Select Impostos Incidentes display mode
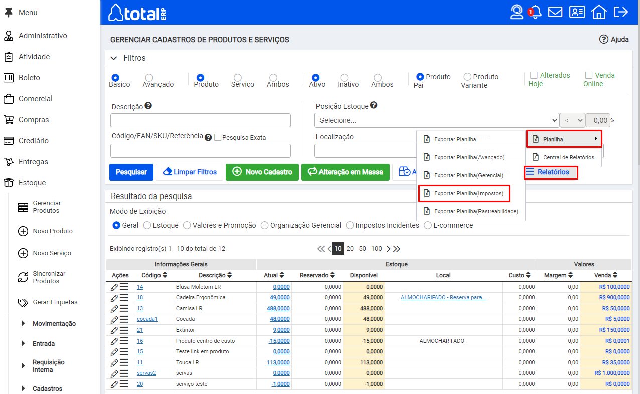 (350, 225)
